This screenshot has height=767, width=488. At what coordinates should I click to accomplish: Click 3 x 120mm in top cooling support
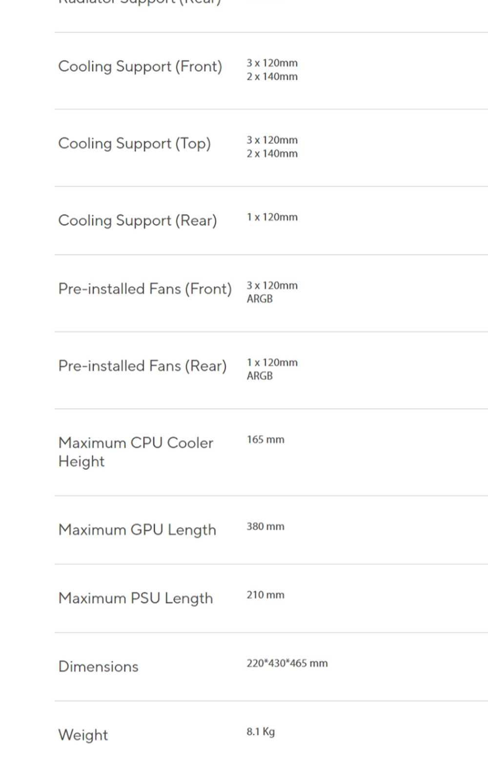272,140
